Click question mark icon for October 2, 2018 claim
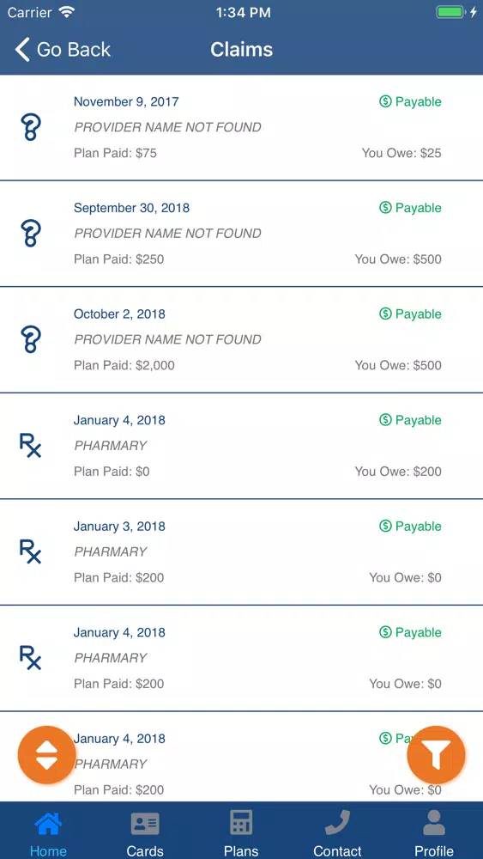483x859 pixels. [30, 339]
